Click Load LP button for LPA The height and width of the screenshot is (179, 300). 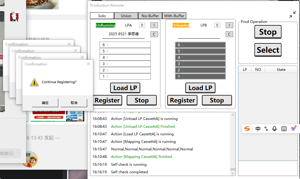point(125,88)
